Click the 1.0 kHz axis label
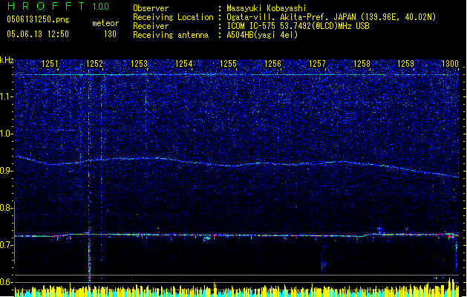This screenshot has height=297, width=467. pos(7,134)
